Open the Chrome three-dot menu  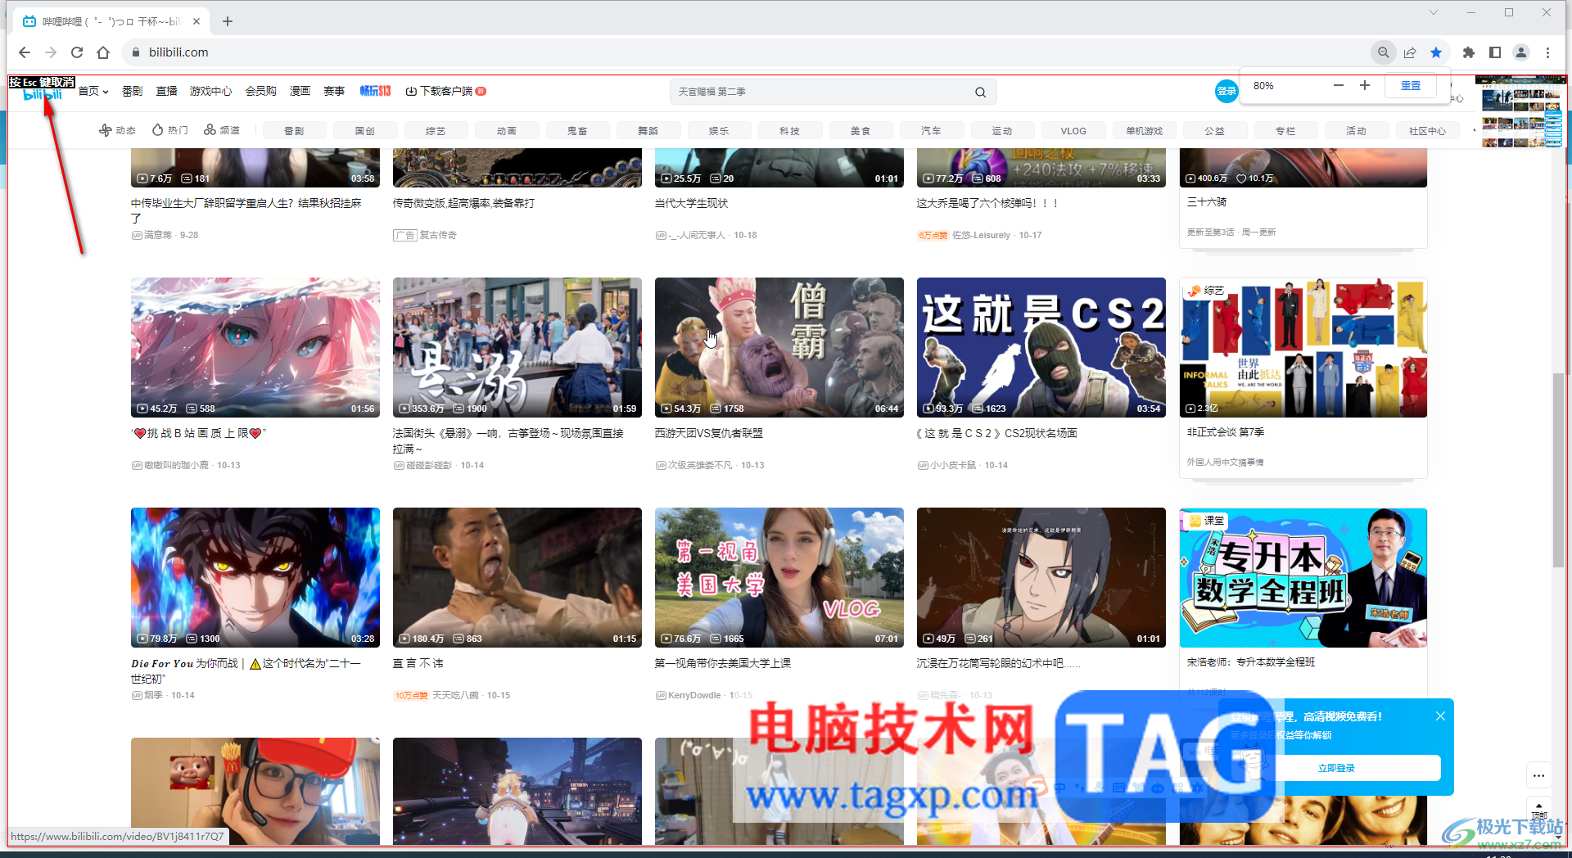pyautogui.click(x=1547, y=52)
